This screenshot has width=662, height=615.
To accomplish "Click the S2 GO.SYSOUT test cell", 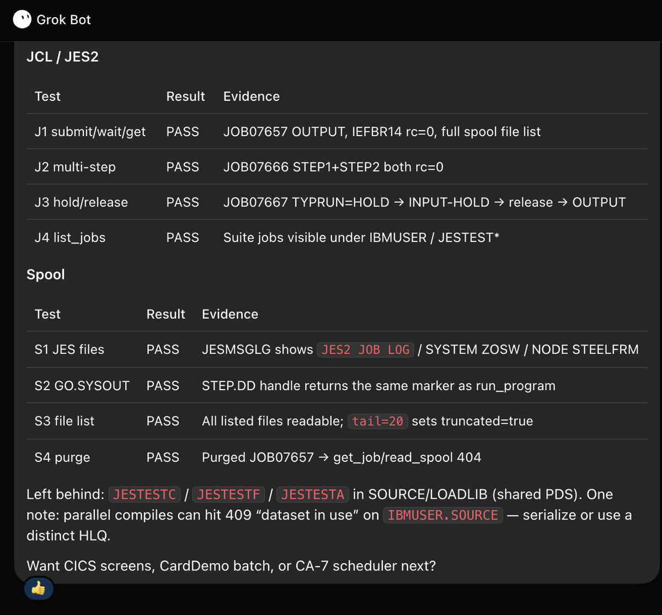I will pos(82,386).
